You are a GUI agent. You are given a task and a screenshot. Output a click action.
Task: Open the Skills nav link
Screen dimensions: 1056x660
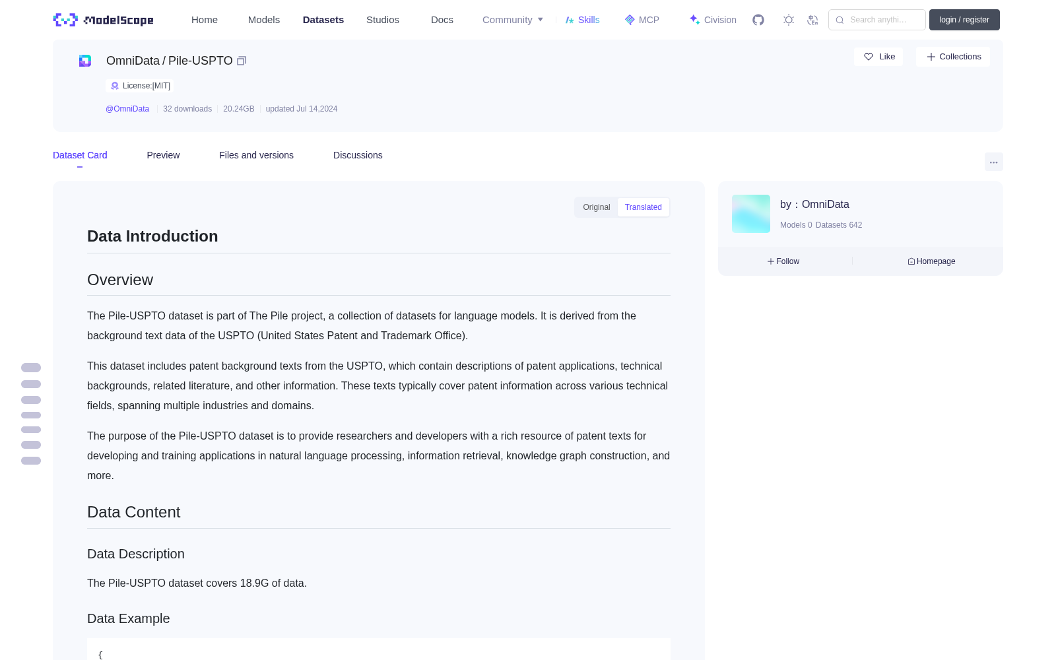[583, 20]
